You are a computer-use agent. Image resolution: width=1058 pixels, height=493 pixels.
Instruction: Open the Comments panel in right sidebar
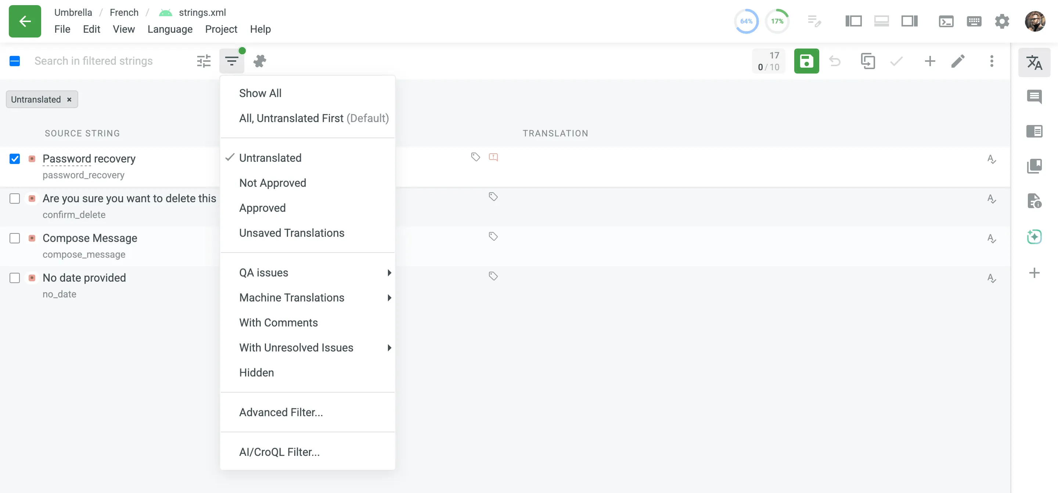1034,97
